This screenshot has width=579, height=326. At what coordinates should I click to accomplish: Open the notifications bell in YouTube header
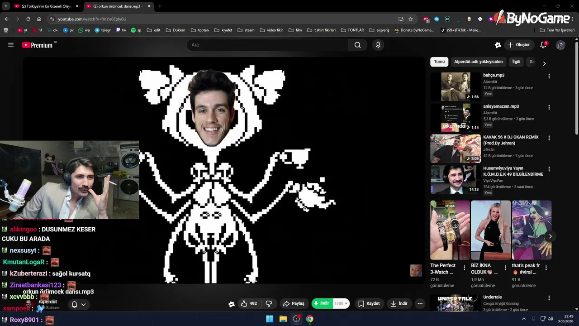(x=544, y=45)
